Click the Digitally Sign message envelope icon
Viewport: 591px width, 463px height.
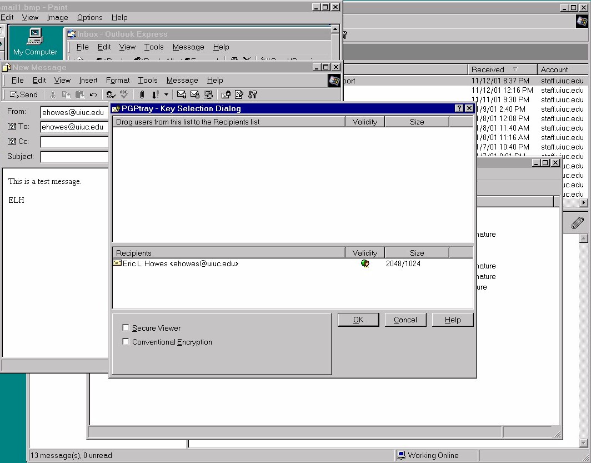181,94
